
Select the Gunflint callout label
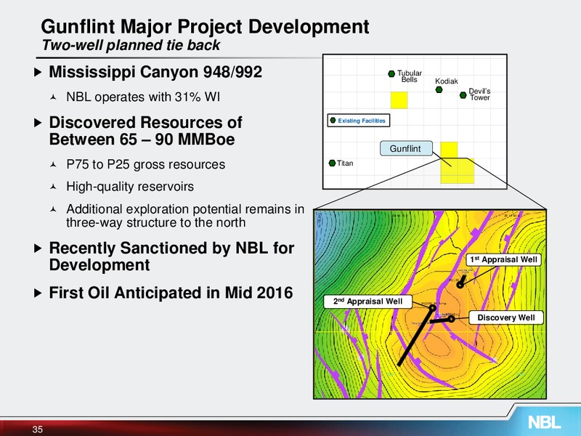coord(406,149)
